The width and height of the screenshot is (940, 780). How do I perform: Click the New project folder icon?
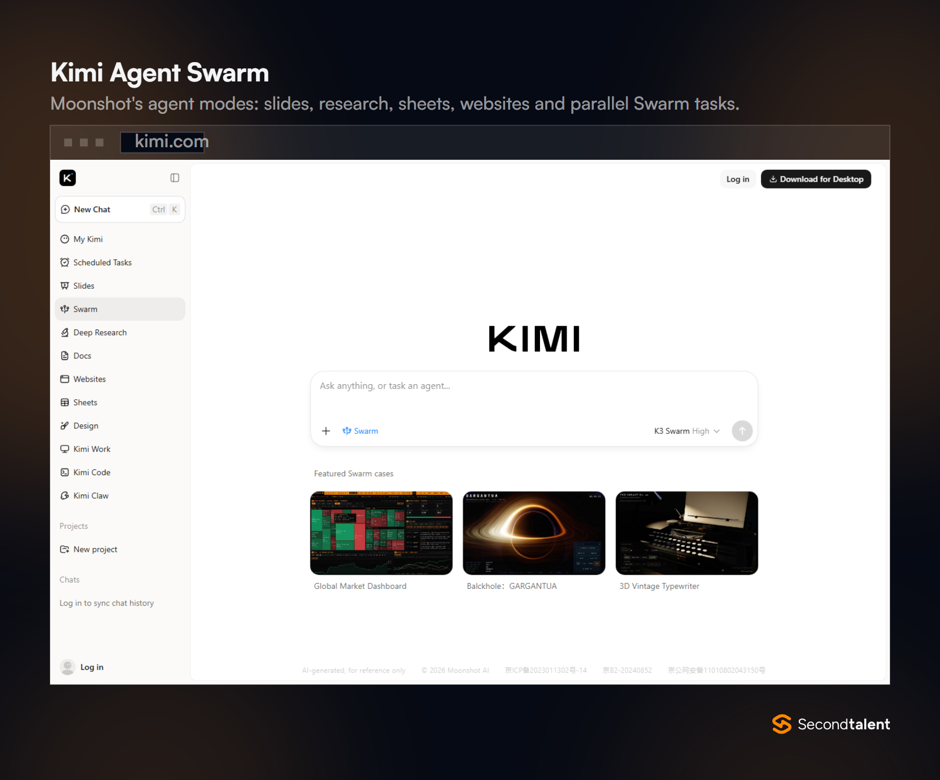tap(65, 549)
